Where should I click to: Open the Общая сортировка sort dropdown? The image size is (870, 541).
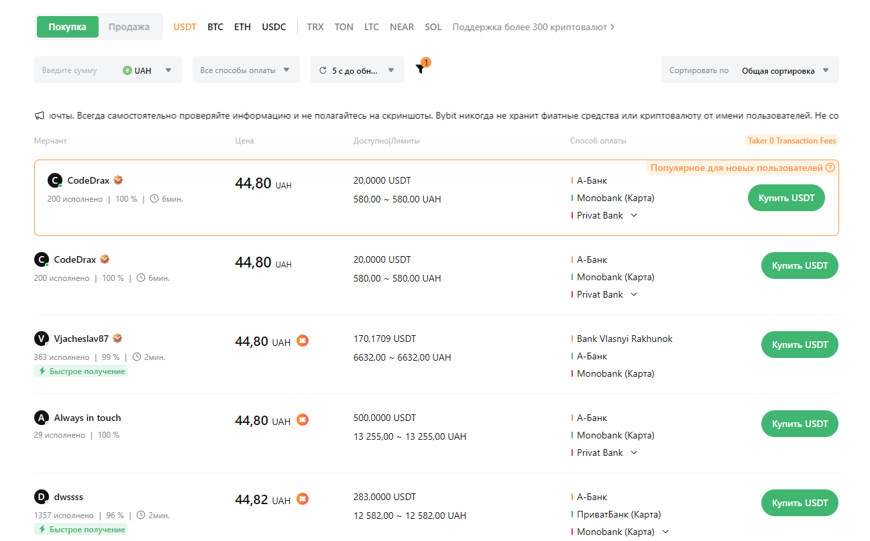click(785, 70)
